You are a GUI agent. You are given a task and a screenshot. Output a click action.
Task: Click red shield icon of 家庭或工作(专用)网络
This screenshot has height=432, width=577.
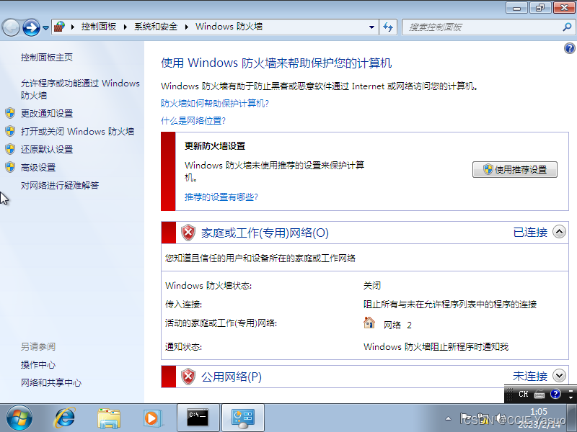(188, 233)
